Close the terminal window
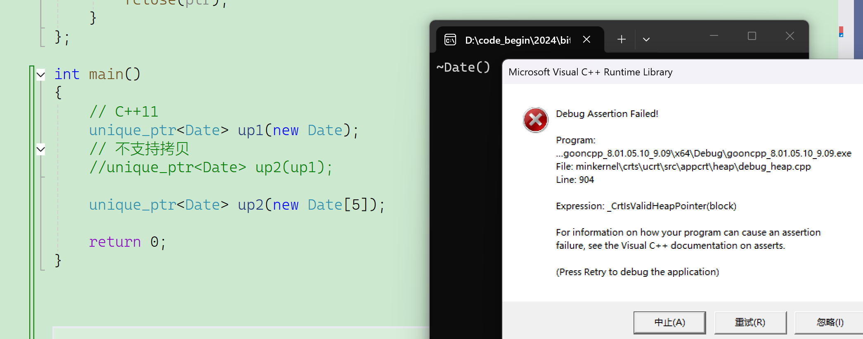The height and width of the screenshot is (339, 863). [790, 36]
